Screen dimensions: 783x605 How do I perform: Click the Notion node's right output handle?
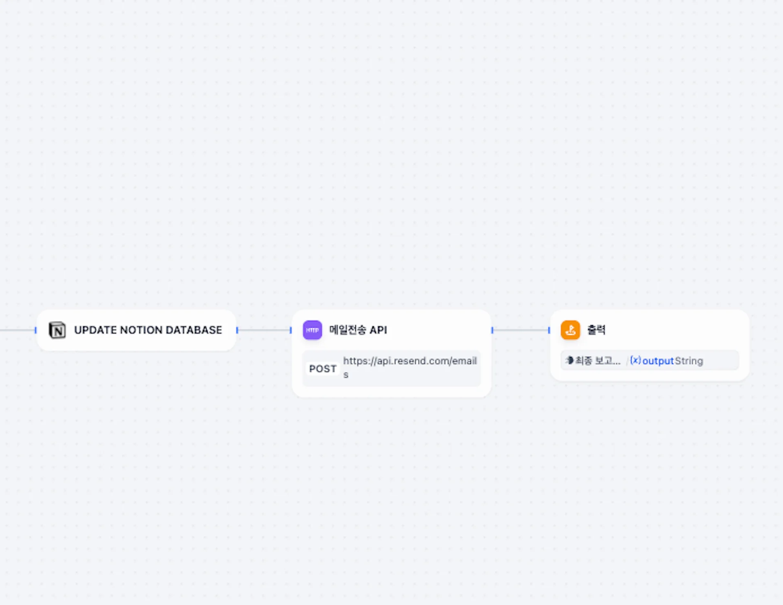[237, 330]
